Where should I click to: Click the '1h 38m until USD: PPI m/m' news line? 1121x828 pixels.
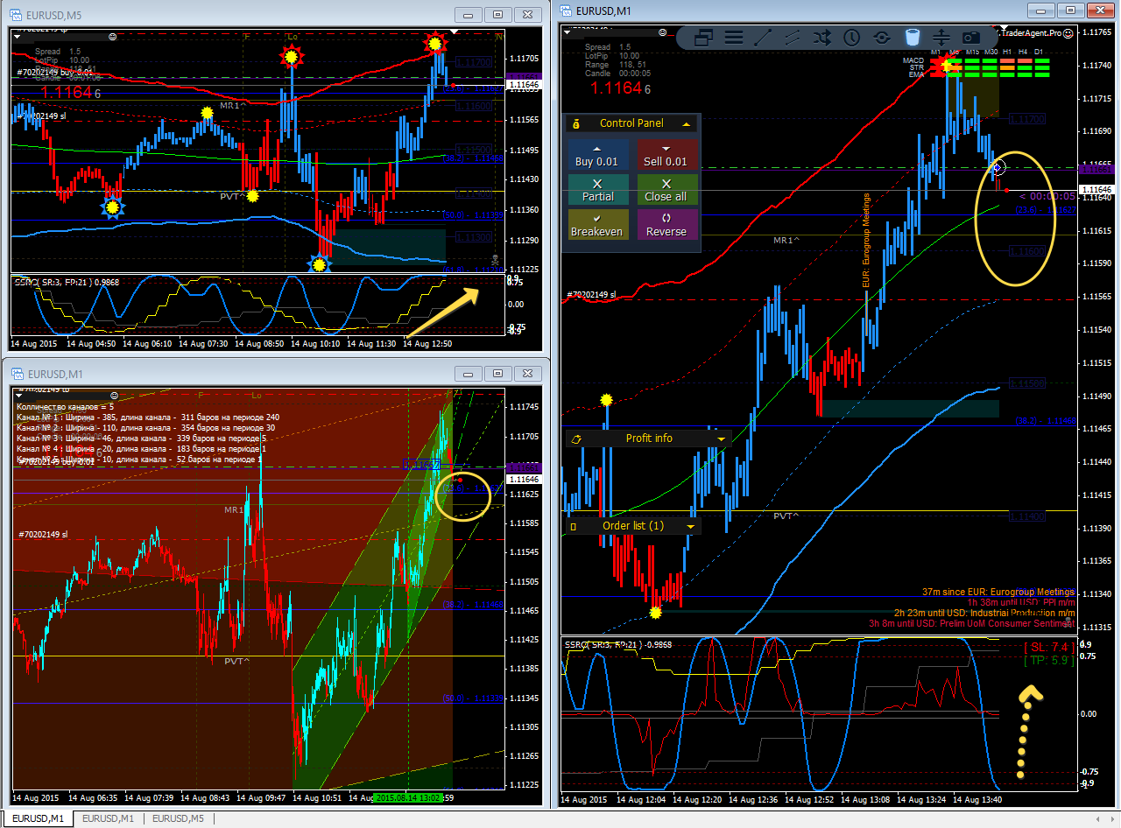(x=1021, y=603)
